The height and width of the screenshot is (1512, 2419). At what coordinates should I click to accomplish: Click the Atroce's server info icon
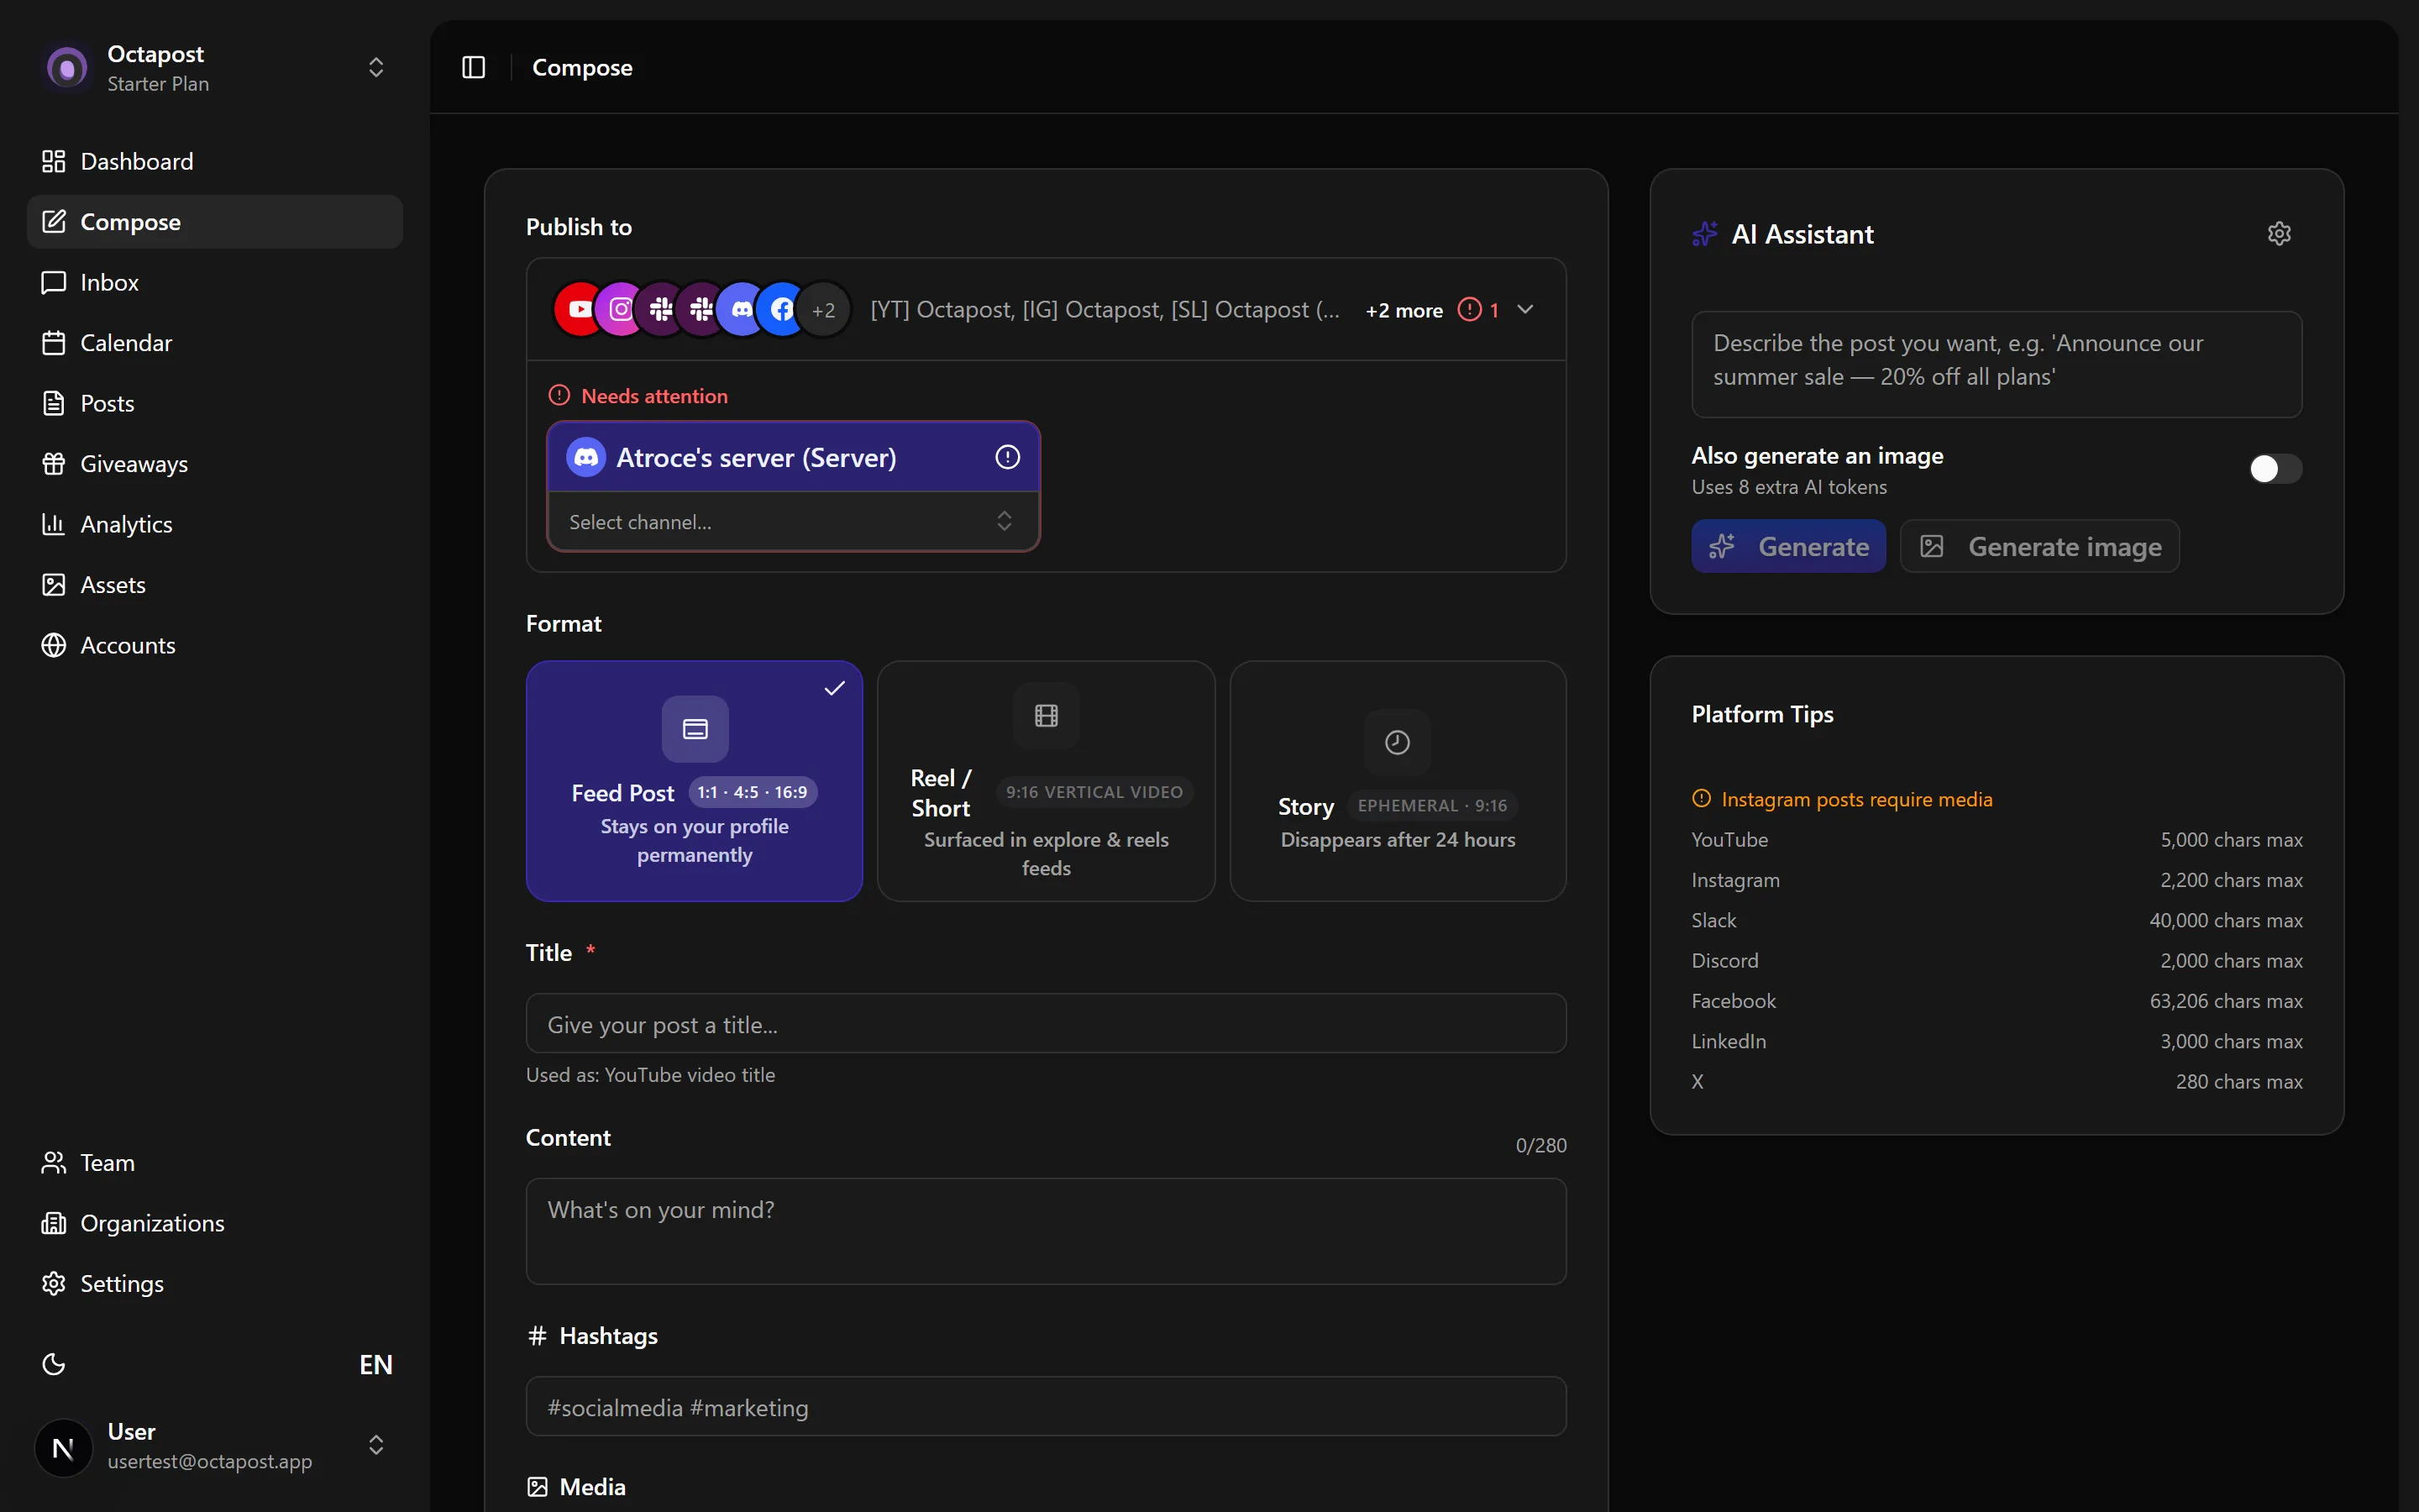click(x=1008, y=457)
